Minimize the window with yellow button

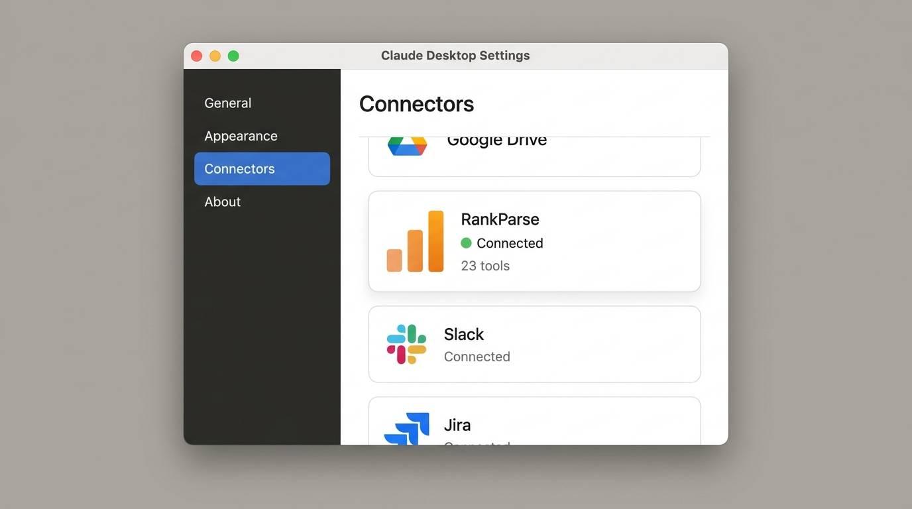[215, 56]
